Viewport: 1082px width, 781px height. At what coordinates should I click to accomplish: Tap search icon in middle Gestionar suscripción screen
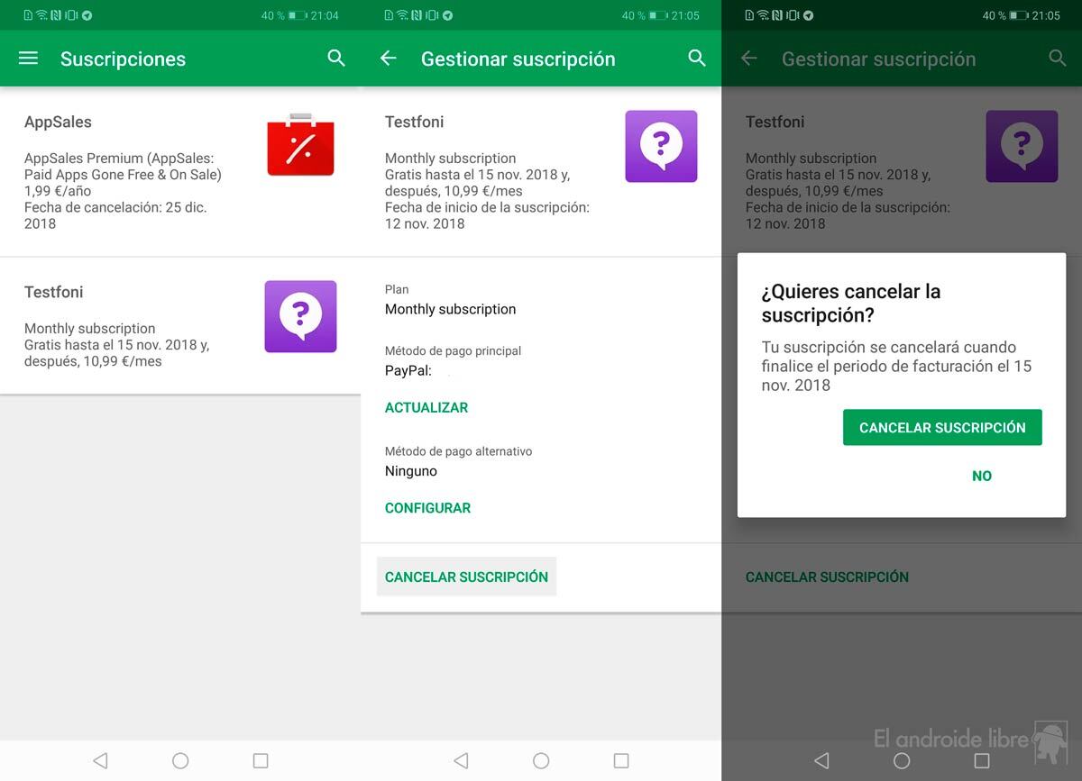coord(697,59)
